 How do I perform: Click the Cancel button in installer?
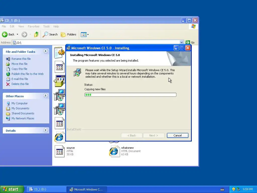point(177,135)
